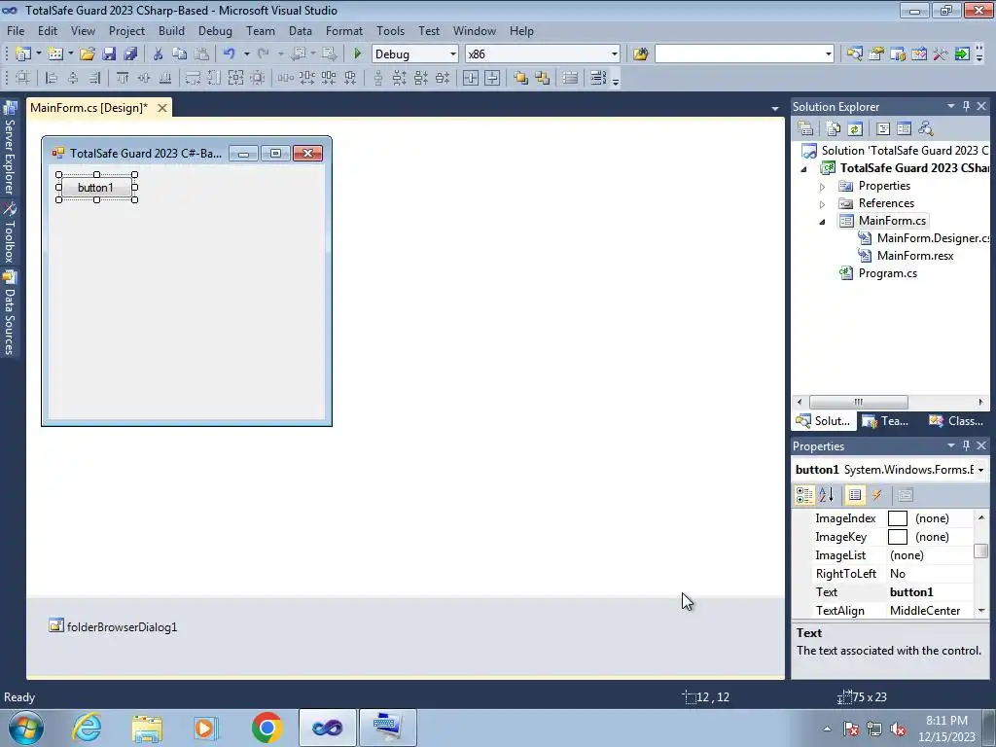Viewport: 996px width, 747px height.
Task: Expand the References node in Solution Explorer
Action: tap(822, 204)
